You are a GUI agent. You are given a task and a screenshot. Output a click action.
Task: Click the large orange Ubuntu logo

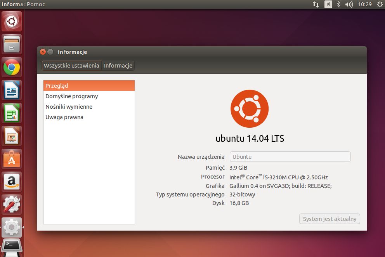click(250, 109)
